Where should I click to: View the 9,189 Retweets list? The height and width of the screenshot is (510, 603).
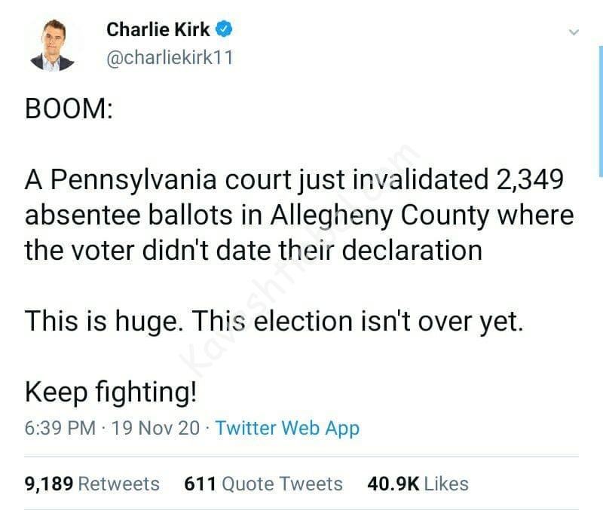tap(92, 484)
